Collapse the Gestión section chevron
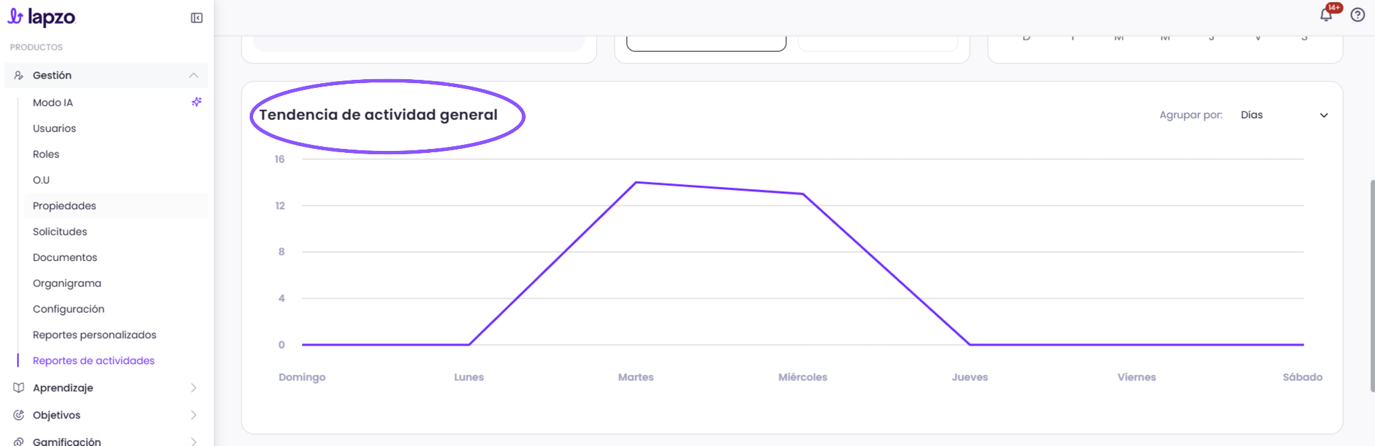The height and width of the screenshot is (446, 1375). [193, 75]
